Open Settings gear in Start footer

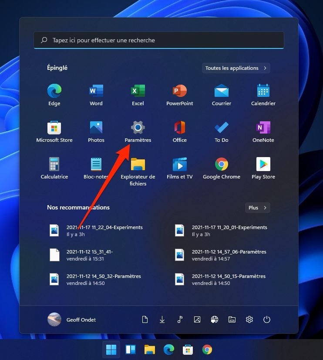pos(249,319)
